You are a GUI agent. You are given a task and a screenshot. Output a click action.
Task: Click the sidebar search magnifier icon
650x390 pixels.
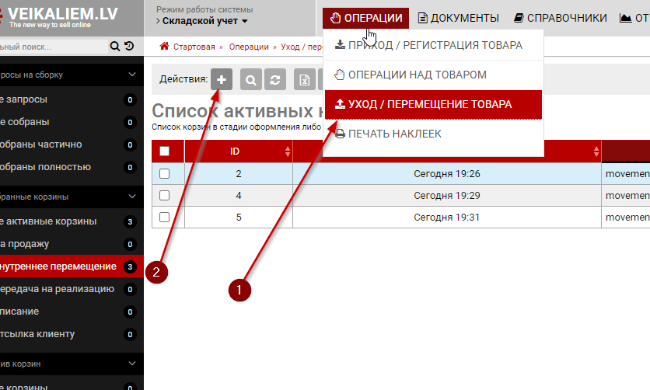tap(115, 46)
